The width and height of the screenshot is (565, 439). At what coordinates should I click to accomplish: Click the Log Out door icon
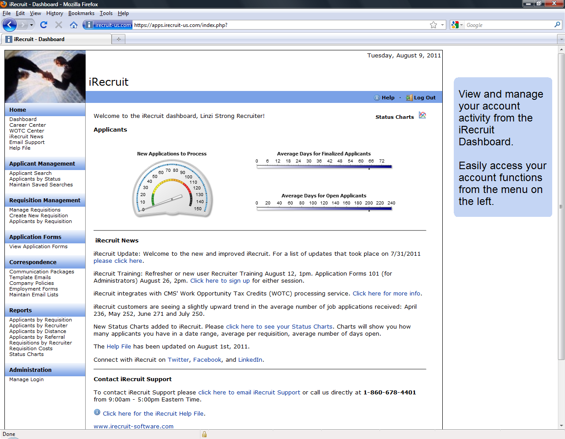tap(409, 98)
